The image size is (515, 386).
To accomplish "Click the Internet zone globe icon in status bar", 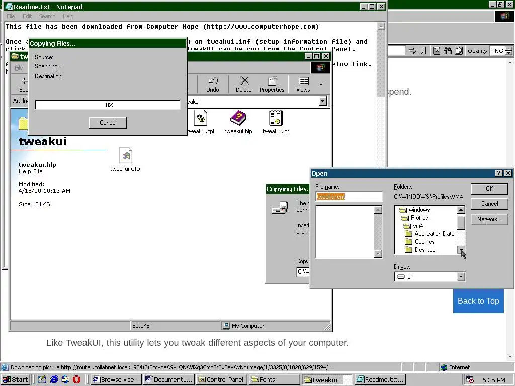I will [444, 367].
